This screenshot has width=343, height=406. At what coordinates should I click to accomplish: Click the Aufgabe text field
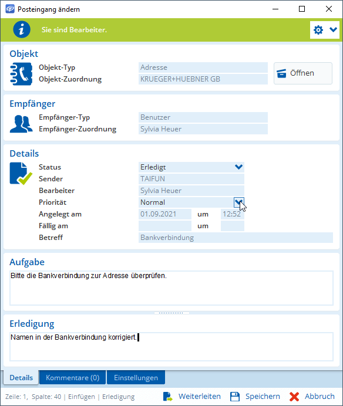point(171,288)
